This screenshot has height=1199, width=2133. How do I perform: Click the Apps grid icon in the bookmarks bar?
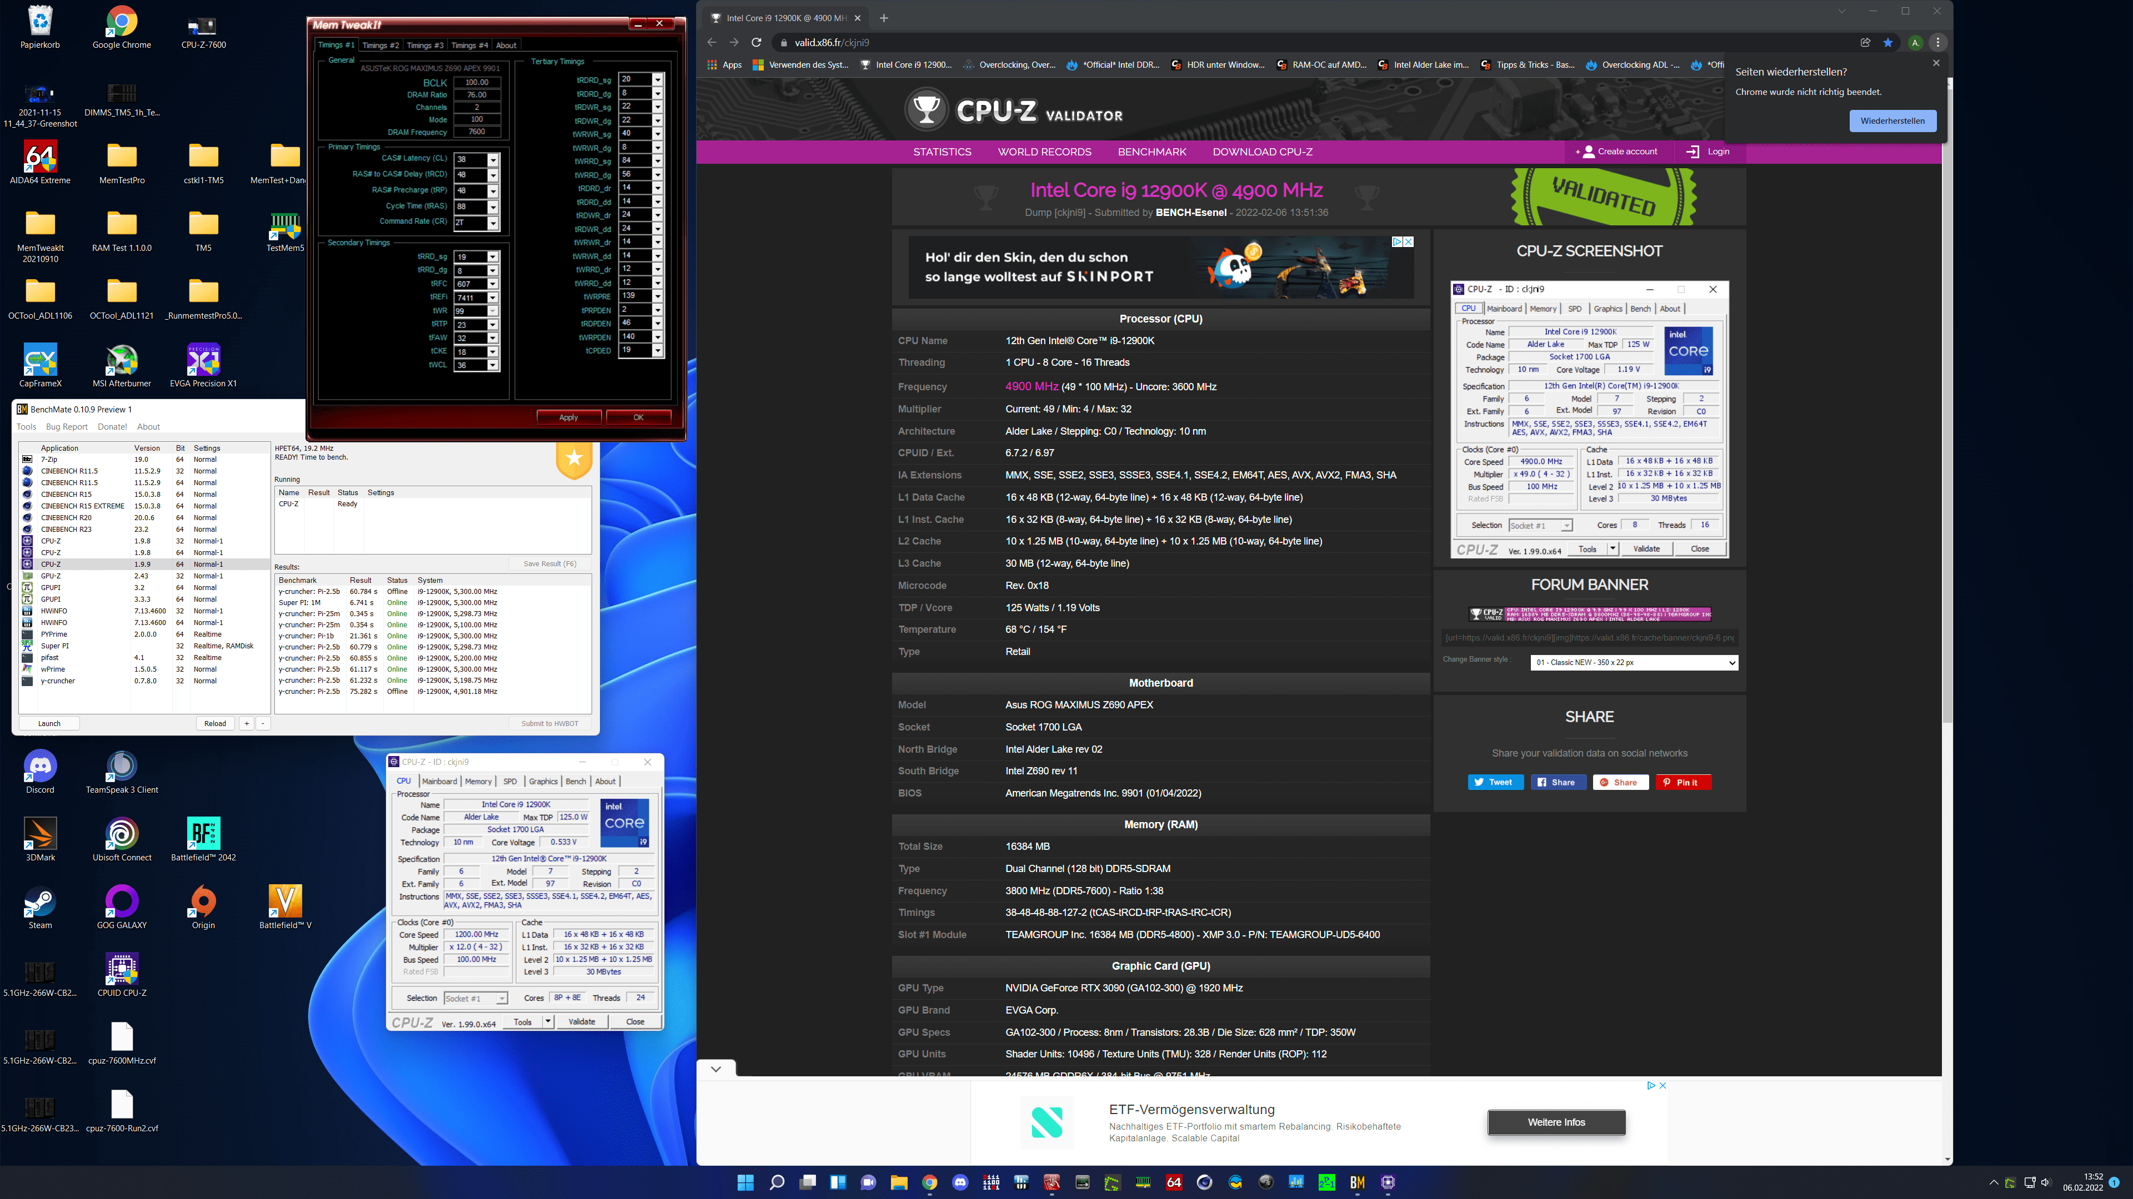[712, 64]
